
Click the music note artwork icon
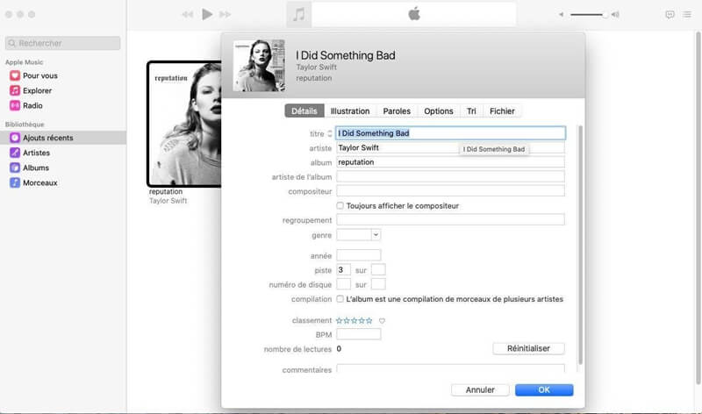coord(298,14)
